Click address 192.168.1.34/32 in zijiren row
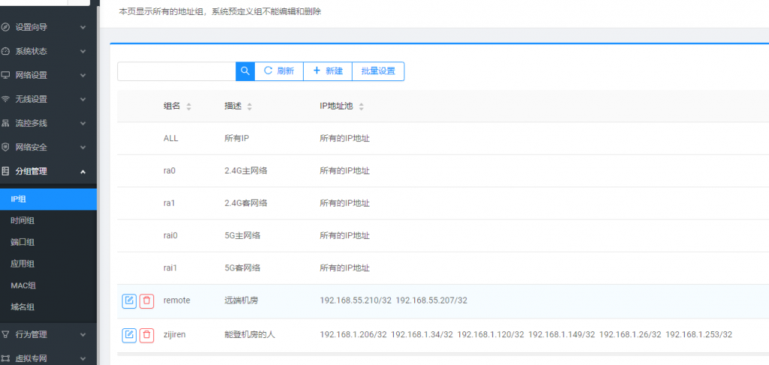This screenshot has height=365, width=769. (422, 335)
